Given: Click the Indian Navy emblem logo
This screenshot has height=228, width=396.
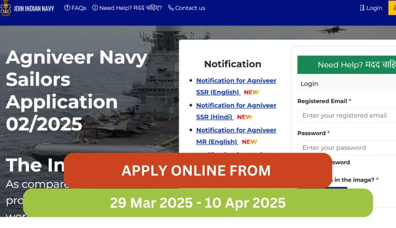Looking at the screenshot, I should click(x=6, y=8).
